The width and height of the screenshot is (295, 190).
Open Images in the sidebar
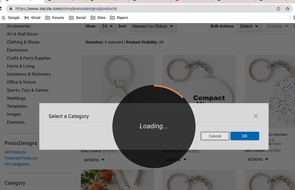click(14, 114)
